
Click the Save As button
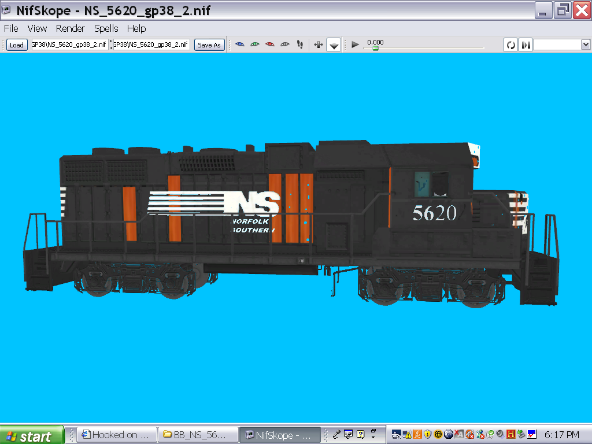(x=209, y=45)
